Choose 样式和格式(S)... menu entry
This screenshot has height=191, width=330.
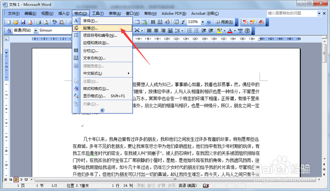(102, 89)
